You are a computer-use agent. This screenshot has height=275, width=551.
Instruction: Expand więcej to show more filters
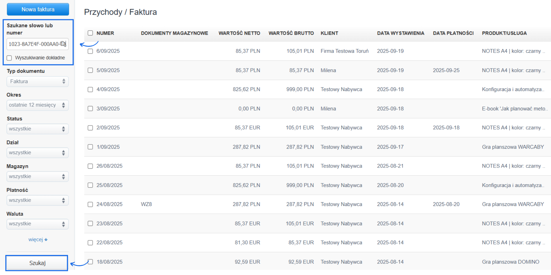pyautogui.click(x=38, y=239)
